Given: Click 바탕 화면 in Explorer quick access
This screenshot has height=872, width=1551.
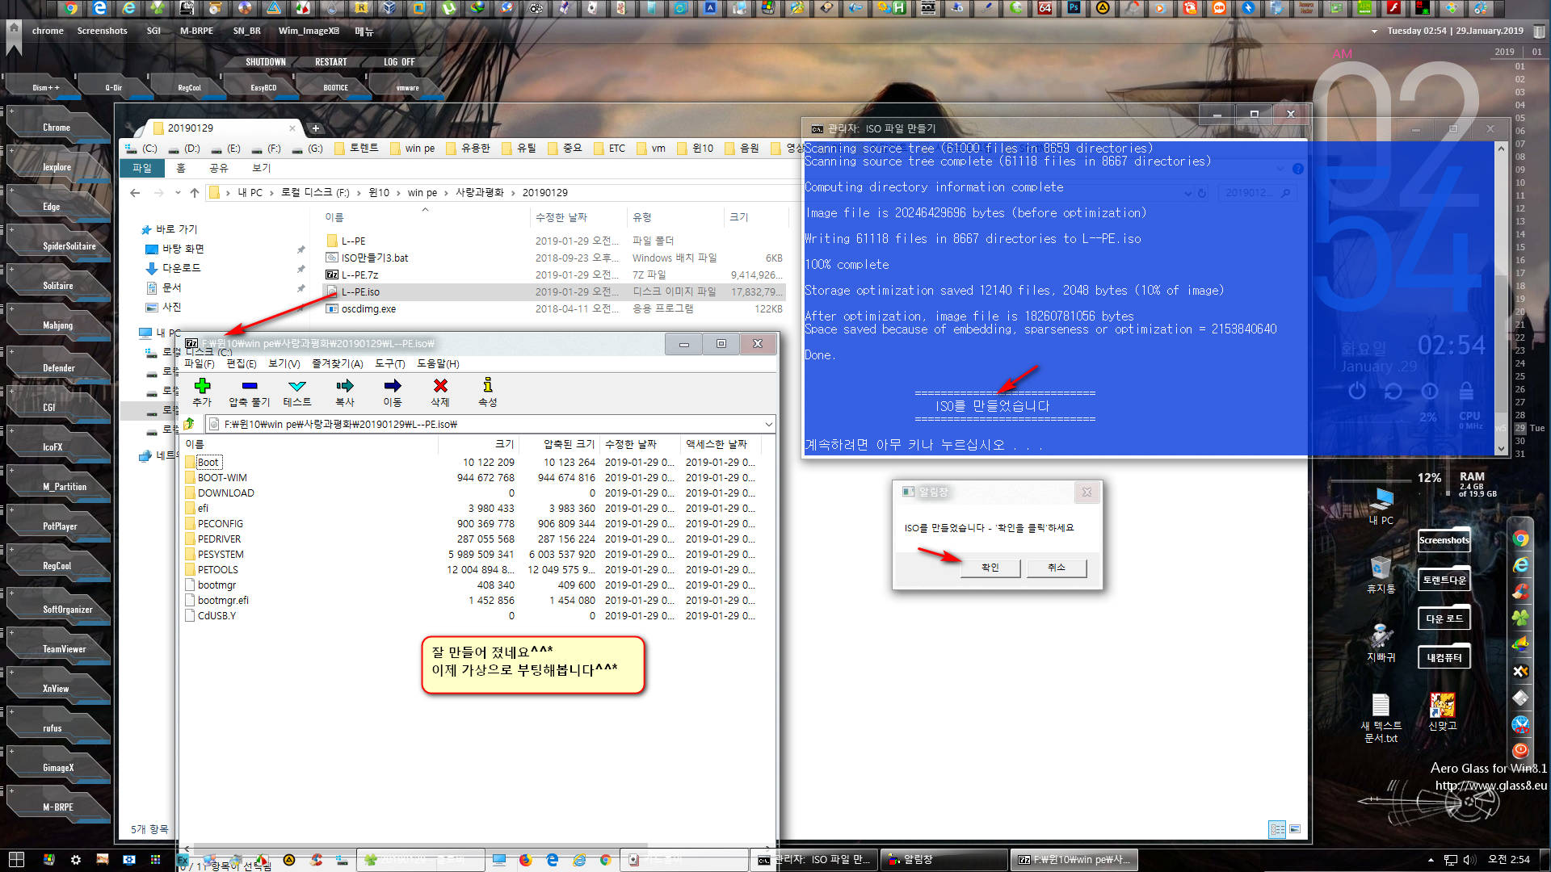Looking at the screenshot, I should click(x=183, y=249).
